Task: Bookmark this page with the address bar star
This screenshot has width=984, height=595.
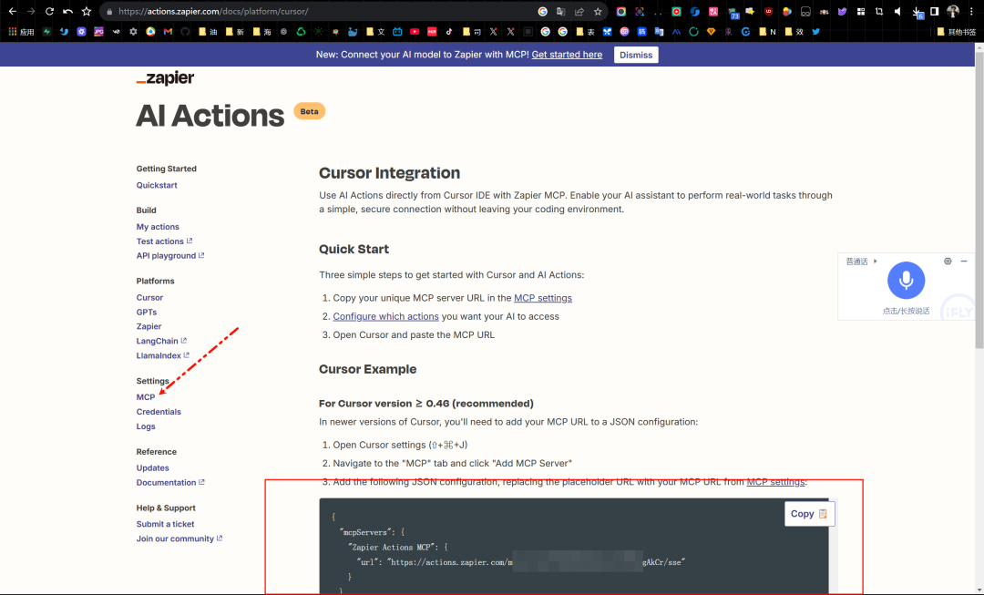Action: (598, 11)
